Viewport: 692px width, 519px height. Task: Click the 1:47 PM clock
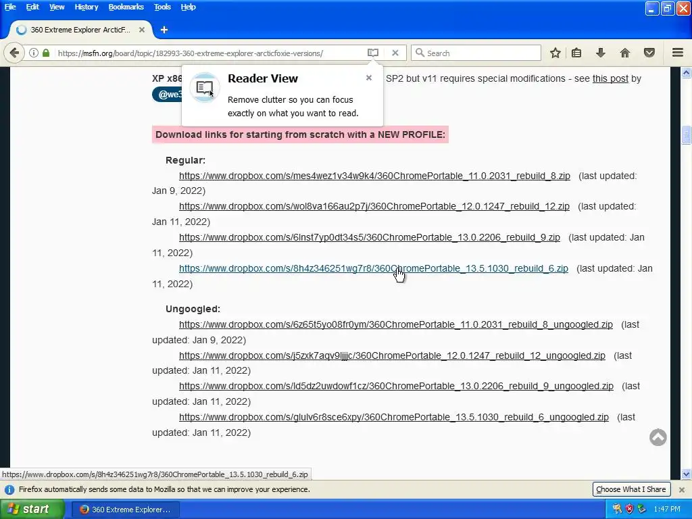pos(667,510)
